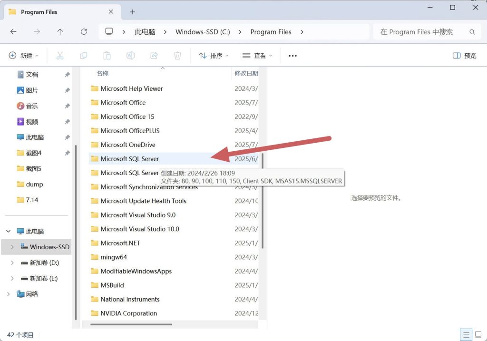Image resolution: width=487 pixels, height=341 pixels.
Task: Navigate back with the back arrow
Action: pyautogui.click(x=13, y=32)
